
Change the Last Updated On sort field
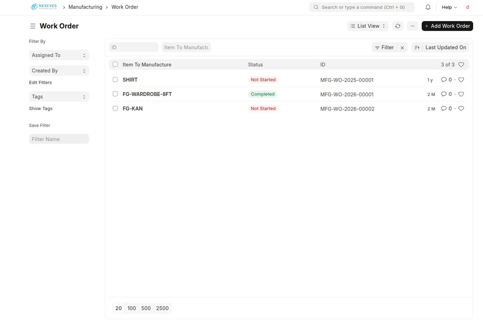click(x=446, y=48)
